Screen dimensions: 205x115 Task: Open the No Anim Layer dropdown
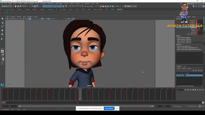[x=178, y=106]
